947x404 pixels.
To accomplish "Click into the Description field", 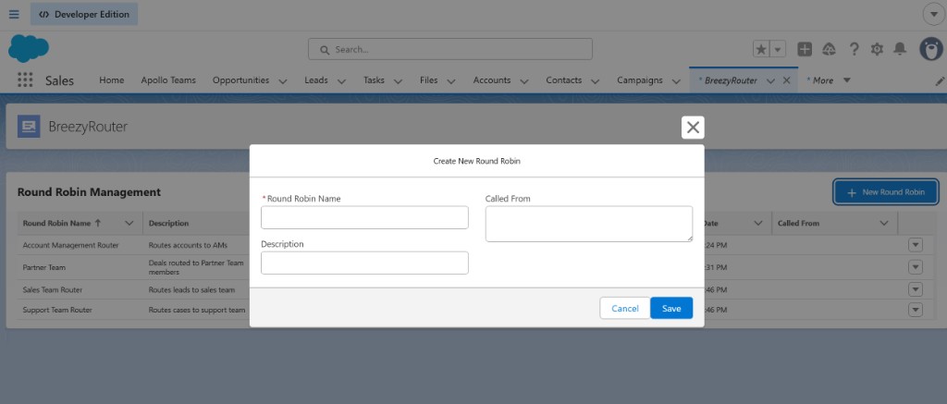I will coord(364,263).
